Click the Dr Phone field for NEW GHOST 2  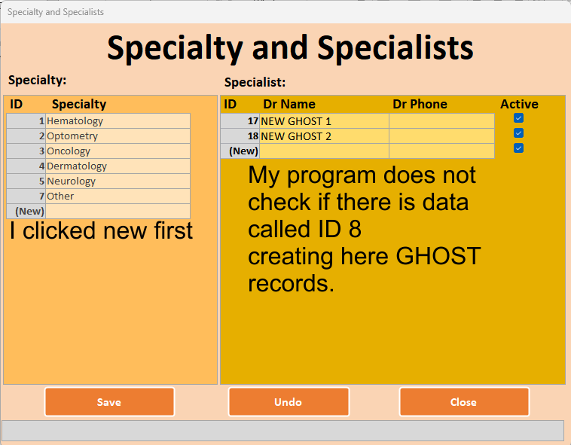point(441,136)
